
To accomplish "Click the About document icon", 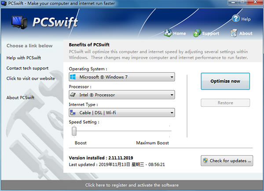I will point(234,33).
